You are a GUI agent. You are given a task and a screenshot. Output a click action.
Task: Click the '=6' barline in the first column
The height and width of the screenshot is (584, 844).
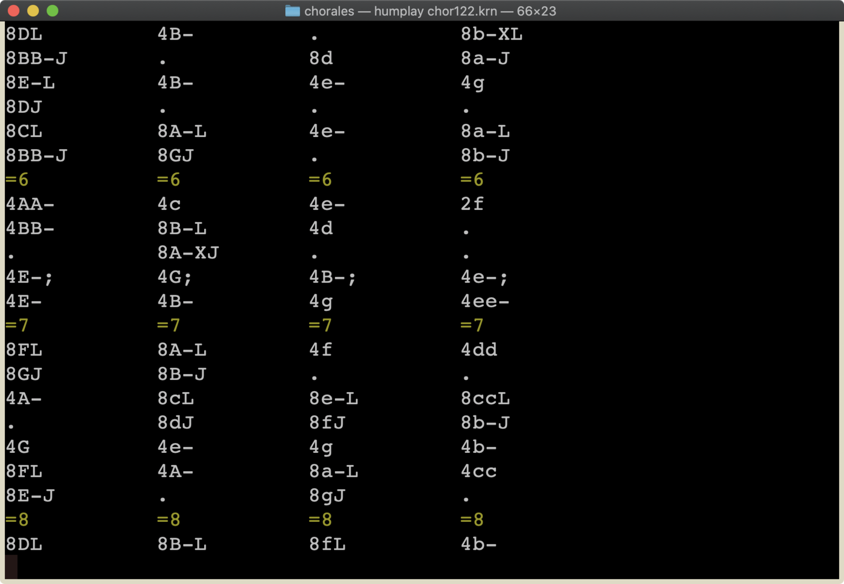[17, 180]
